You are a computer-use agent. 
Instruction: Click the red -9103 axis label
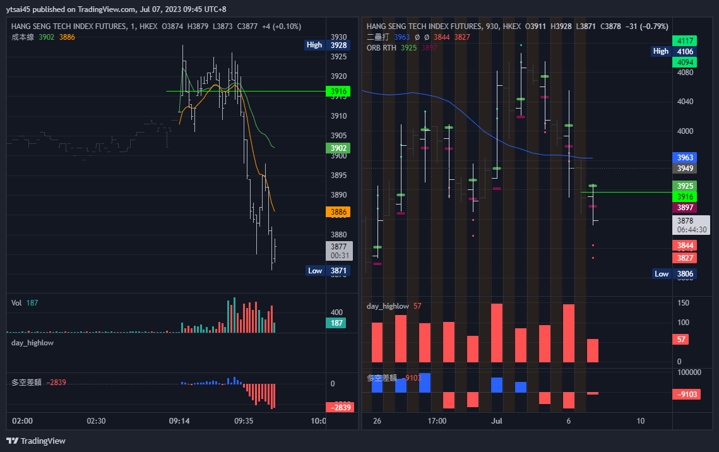(x=687, y=395)
